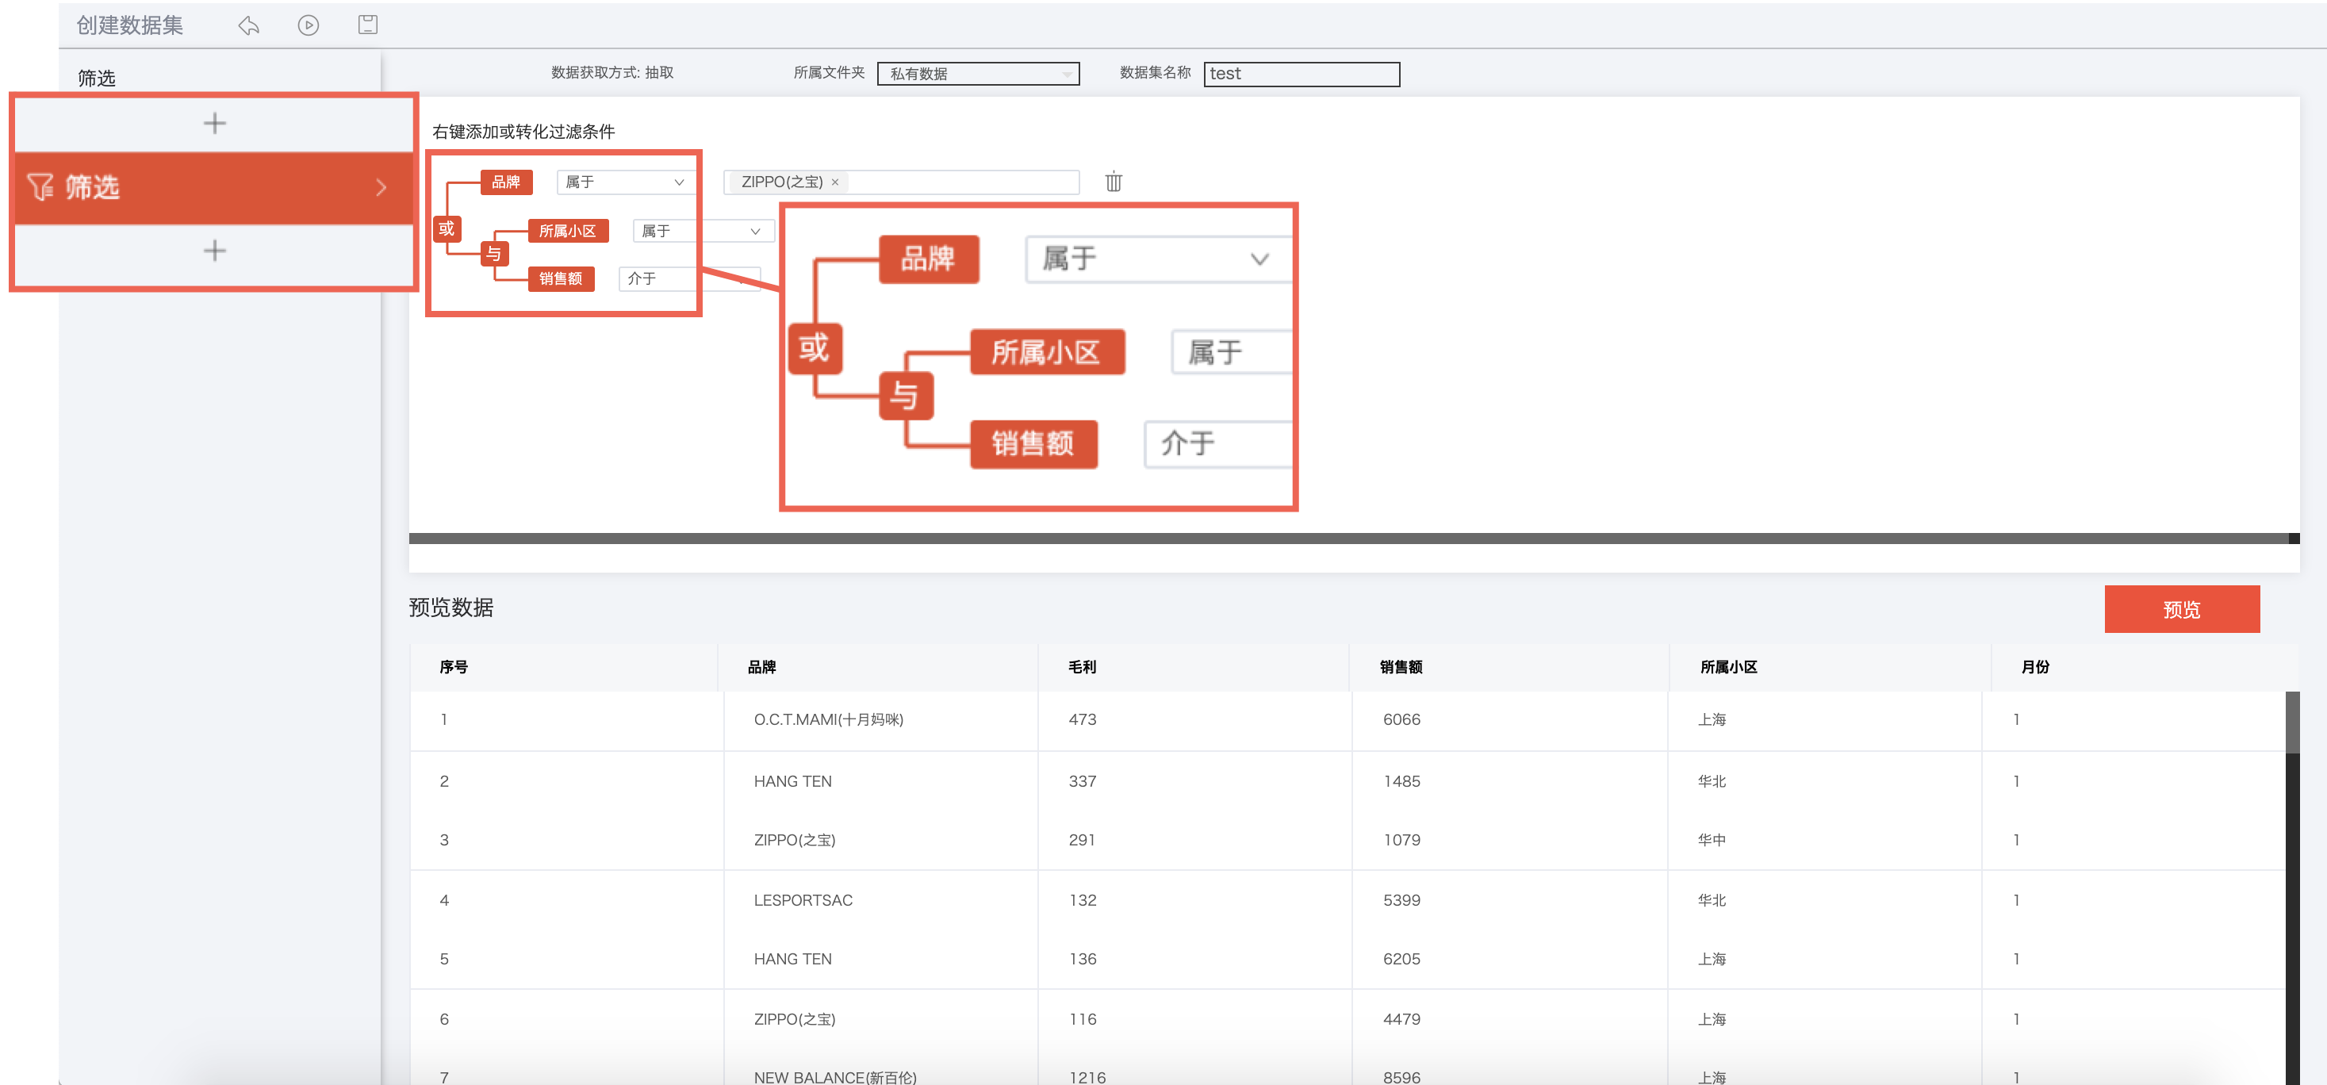Add a step above the 筛选 node
The height and width of the screenshot is (1085, 2327).
pyautogui.click(x=214, y=123)
